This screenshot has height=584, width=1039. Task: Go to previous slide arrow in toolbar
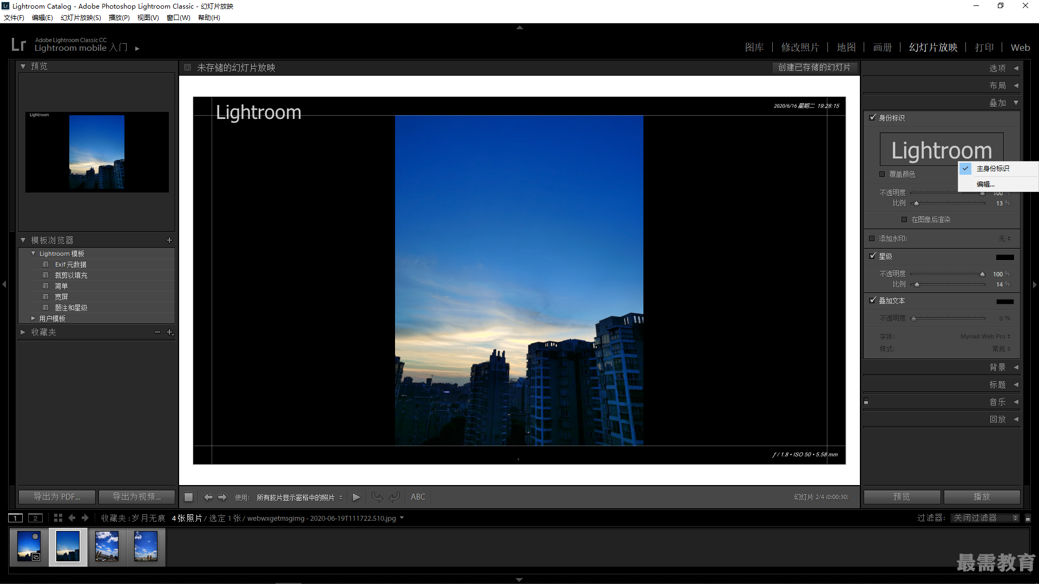click(208, 497)
